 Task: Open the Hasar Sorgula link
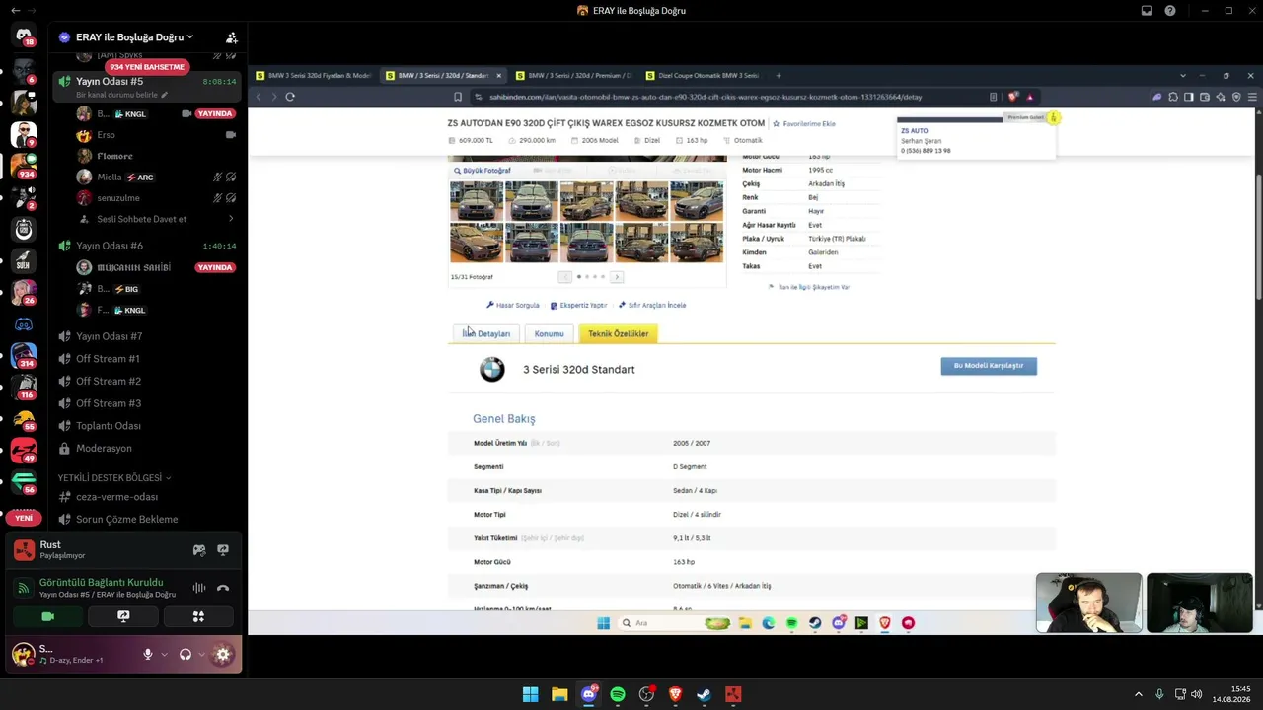[x=513, y=306]
